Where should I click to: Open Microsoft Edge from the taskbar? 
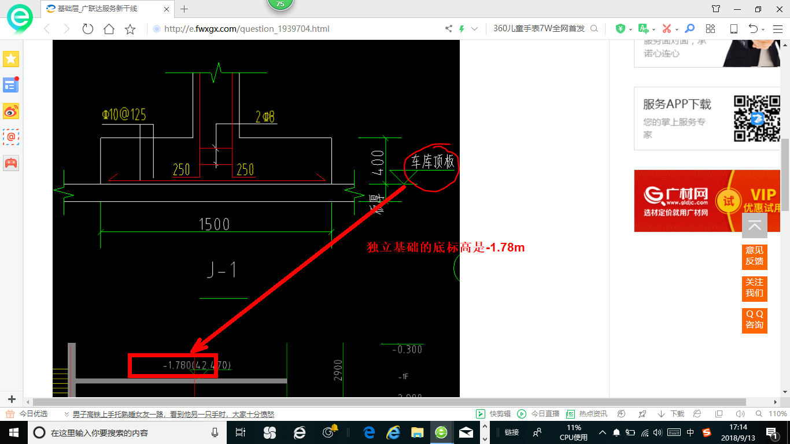369,432
